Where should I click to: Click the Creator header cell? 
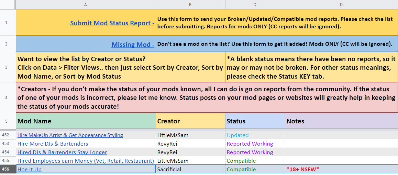point(190,121)
